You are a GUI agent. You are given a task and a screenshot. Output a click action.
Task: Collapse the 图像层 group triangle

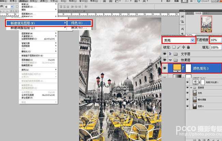[x=191, y=88]
